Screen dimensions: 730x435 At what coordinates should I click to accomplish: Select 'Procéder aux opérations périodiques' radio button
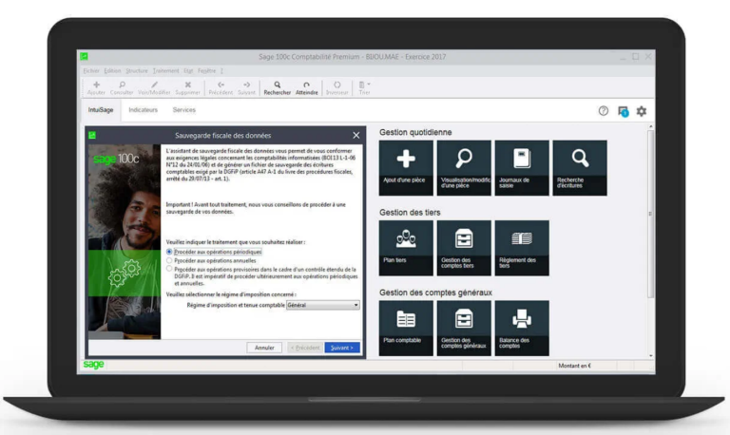pyautogui.click(x=170, y=252)
